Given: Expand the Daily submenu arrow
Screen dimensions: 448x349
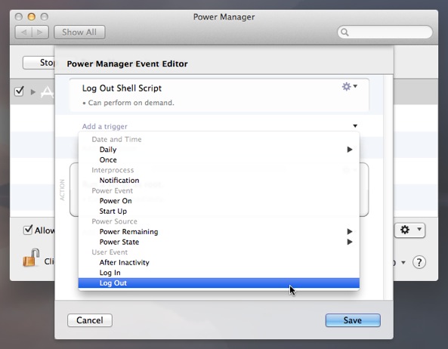Looking at the screenshot, I should tap(350, 150).
